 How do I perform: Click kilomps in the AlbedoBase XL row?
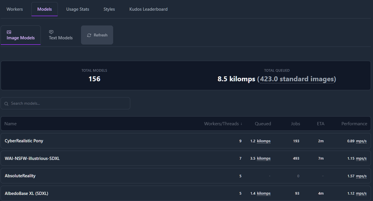264,193
